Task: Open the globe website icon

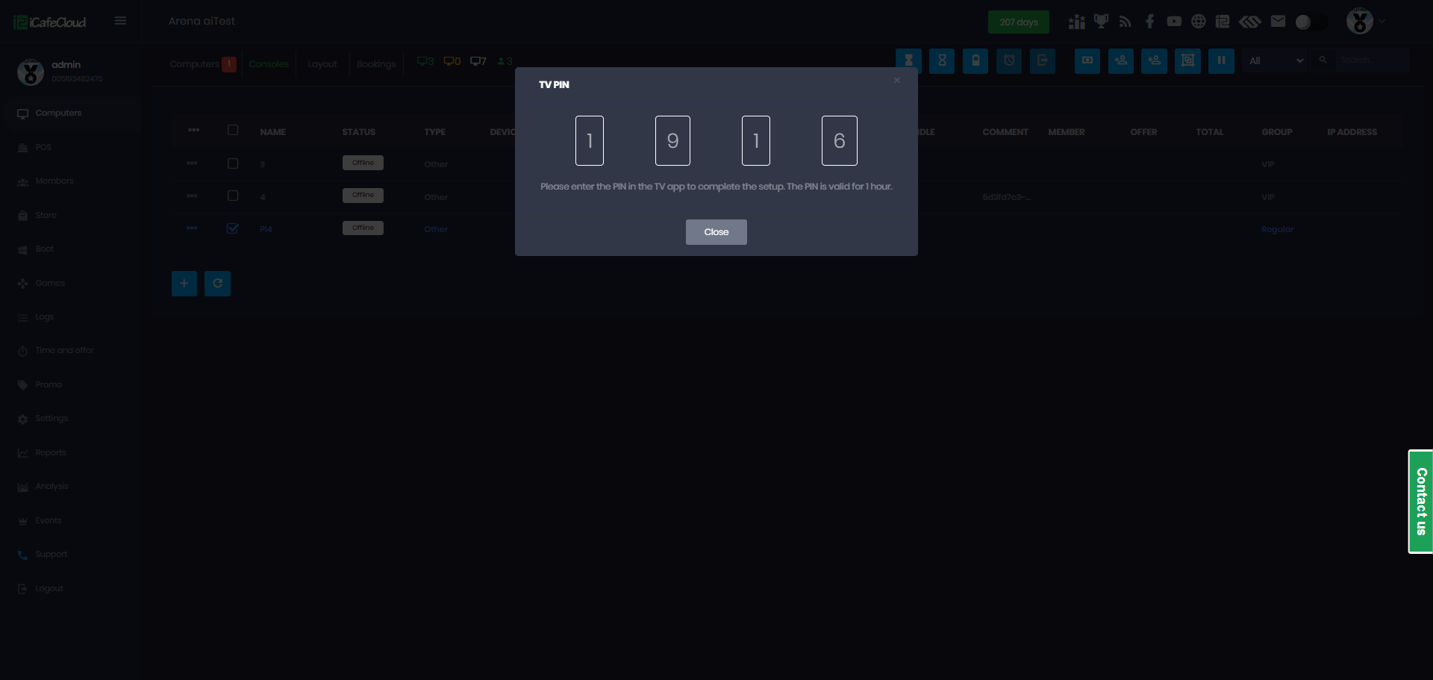Action: click(1198, 22)
